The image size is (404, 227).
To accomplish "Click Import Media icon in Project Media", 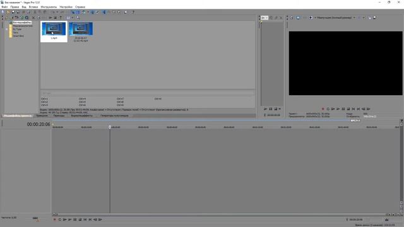I will click(x=6, y=18).
